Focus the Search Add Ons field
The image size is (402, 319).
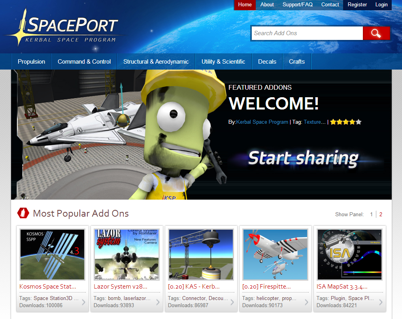(x=307, y=33)
